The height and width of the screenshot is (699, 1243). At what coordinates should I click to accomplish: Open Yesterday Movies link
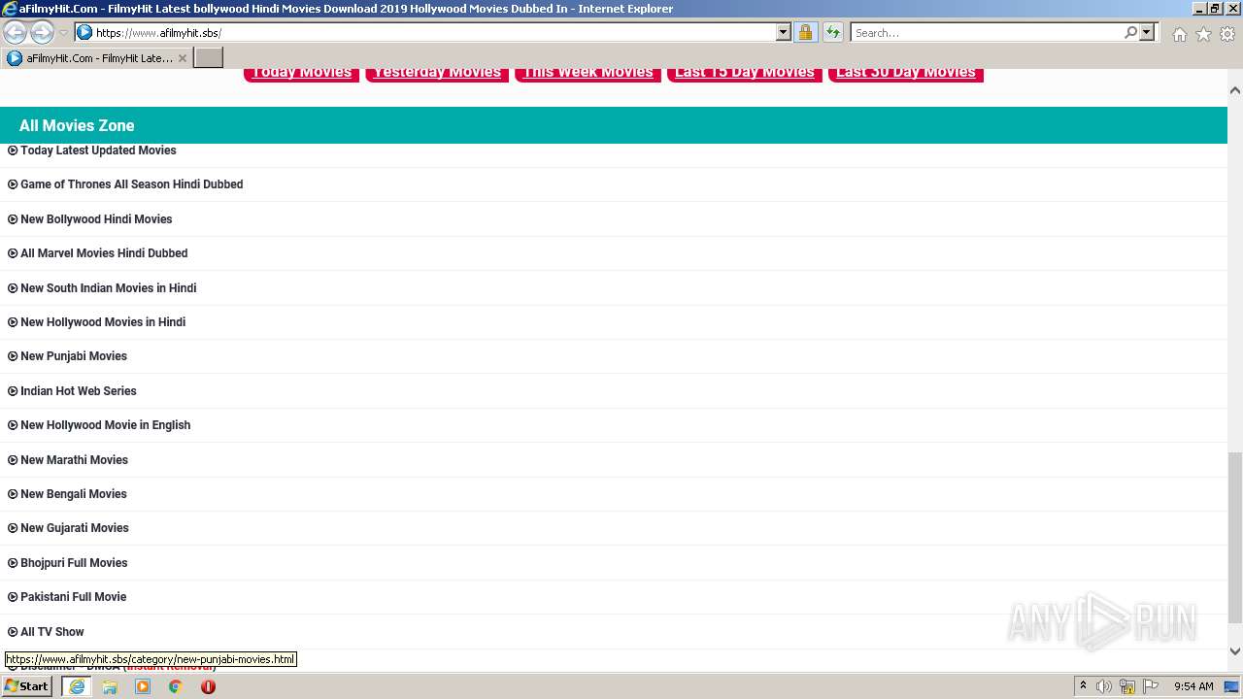coord(437,72)
